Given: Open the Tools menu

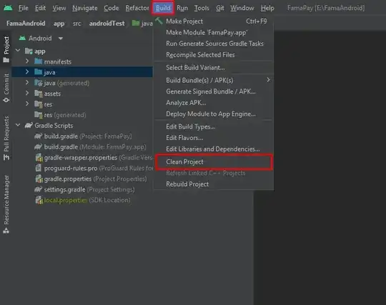Looking at the screenshot, I should [202, 8].
